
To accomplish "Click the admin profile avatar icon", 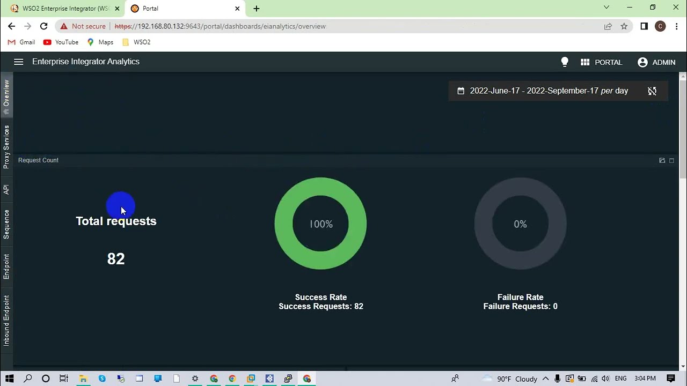I will [642, 62].
